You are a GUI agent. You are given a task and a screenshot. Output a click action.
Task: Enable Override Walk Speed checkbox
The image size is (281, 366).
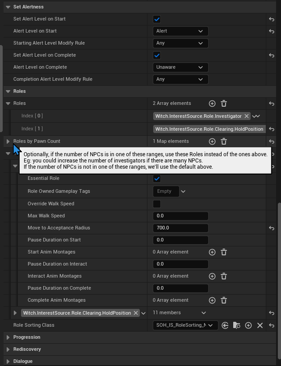(157, 204)
